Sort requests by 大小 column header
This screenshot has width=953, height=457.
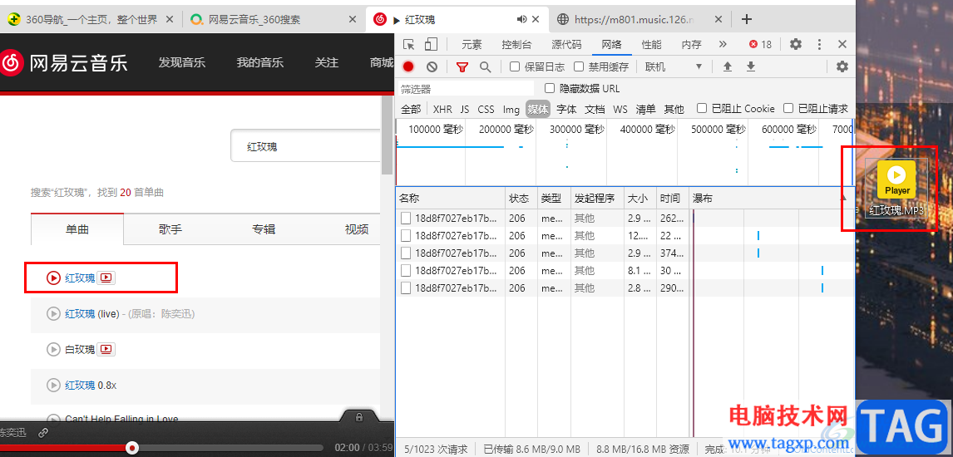(x=640, y=199)
